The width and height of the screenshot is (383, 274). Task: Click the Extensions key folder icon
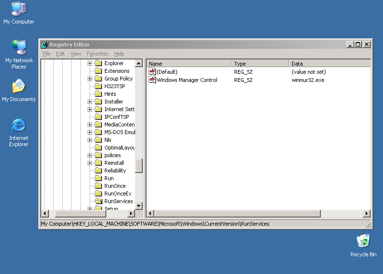(x=99, y=71)
